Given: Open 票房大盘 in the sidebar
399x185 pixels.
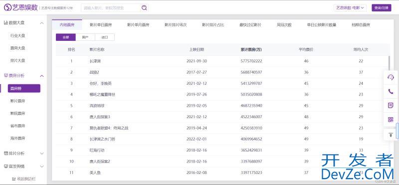Looking at the screenshot, I should [18, 48].
